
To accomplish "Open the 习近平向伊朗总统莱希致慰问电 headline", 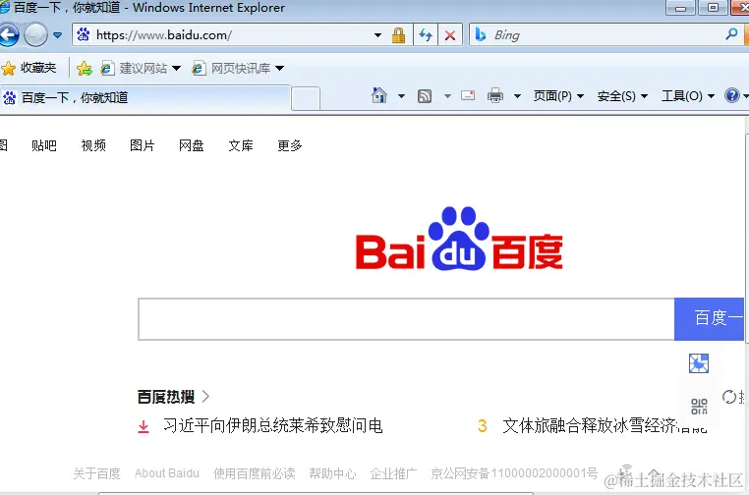I will coord(272,425).
